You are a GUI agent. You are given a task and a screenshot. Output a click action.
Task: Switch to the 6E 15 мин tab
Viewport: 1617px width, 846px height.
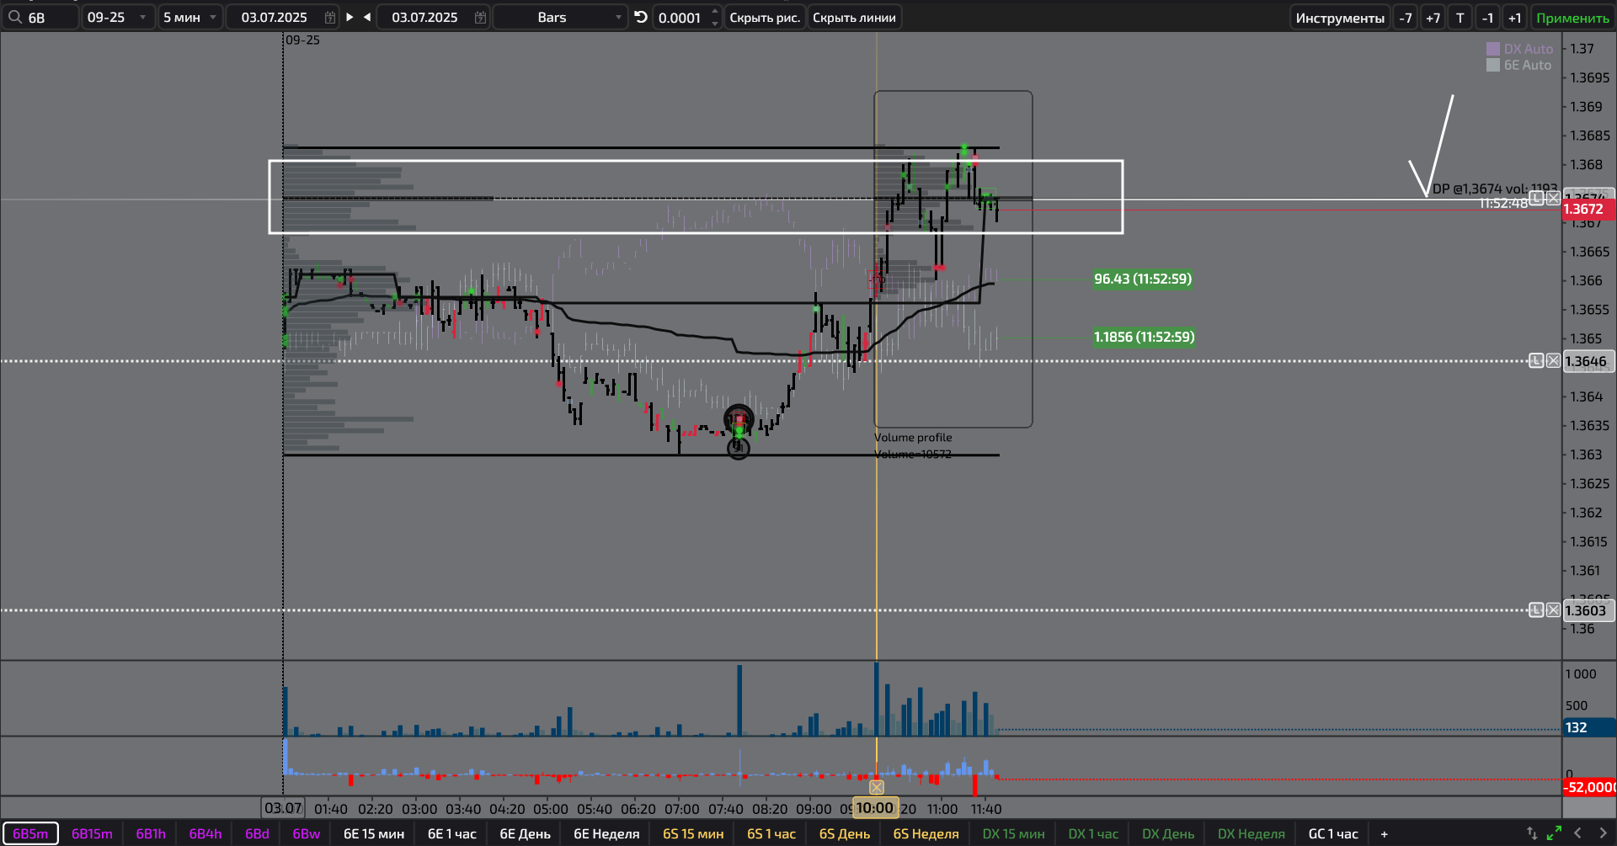tap(374, 833)
